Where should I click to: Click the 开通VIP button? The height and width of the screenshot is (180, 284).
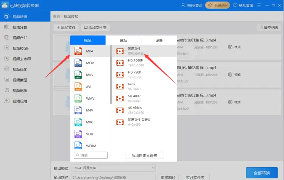click(x=217, y=5)
